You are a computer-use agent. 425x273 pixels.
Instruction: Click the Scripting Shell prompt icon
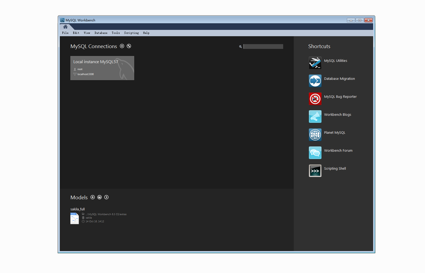[315, 171]
